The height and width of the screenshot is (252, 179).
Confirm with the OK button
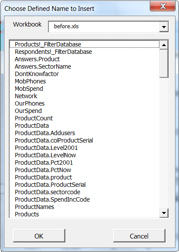coord(39,236)
